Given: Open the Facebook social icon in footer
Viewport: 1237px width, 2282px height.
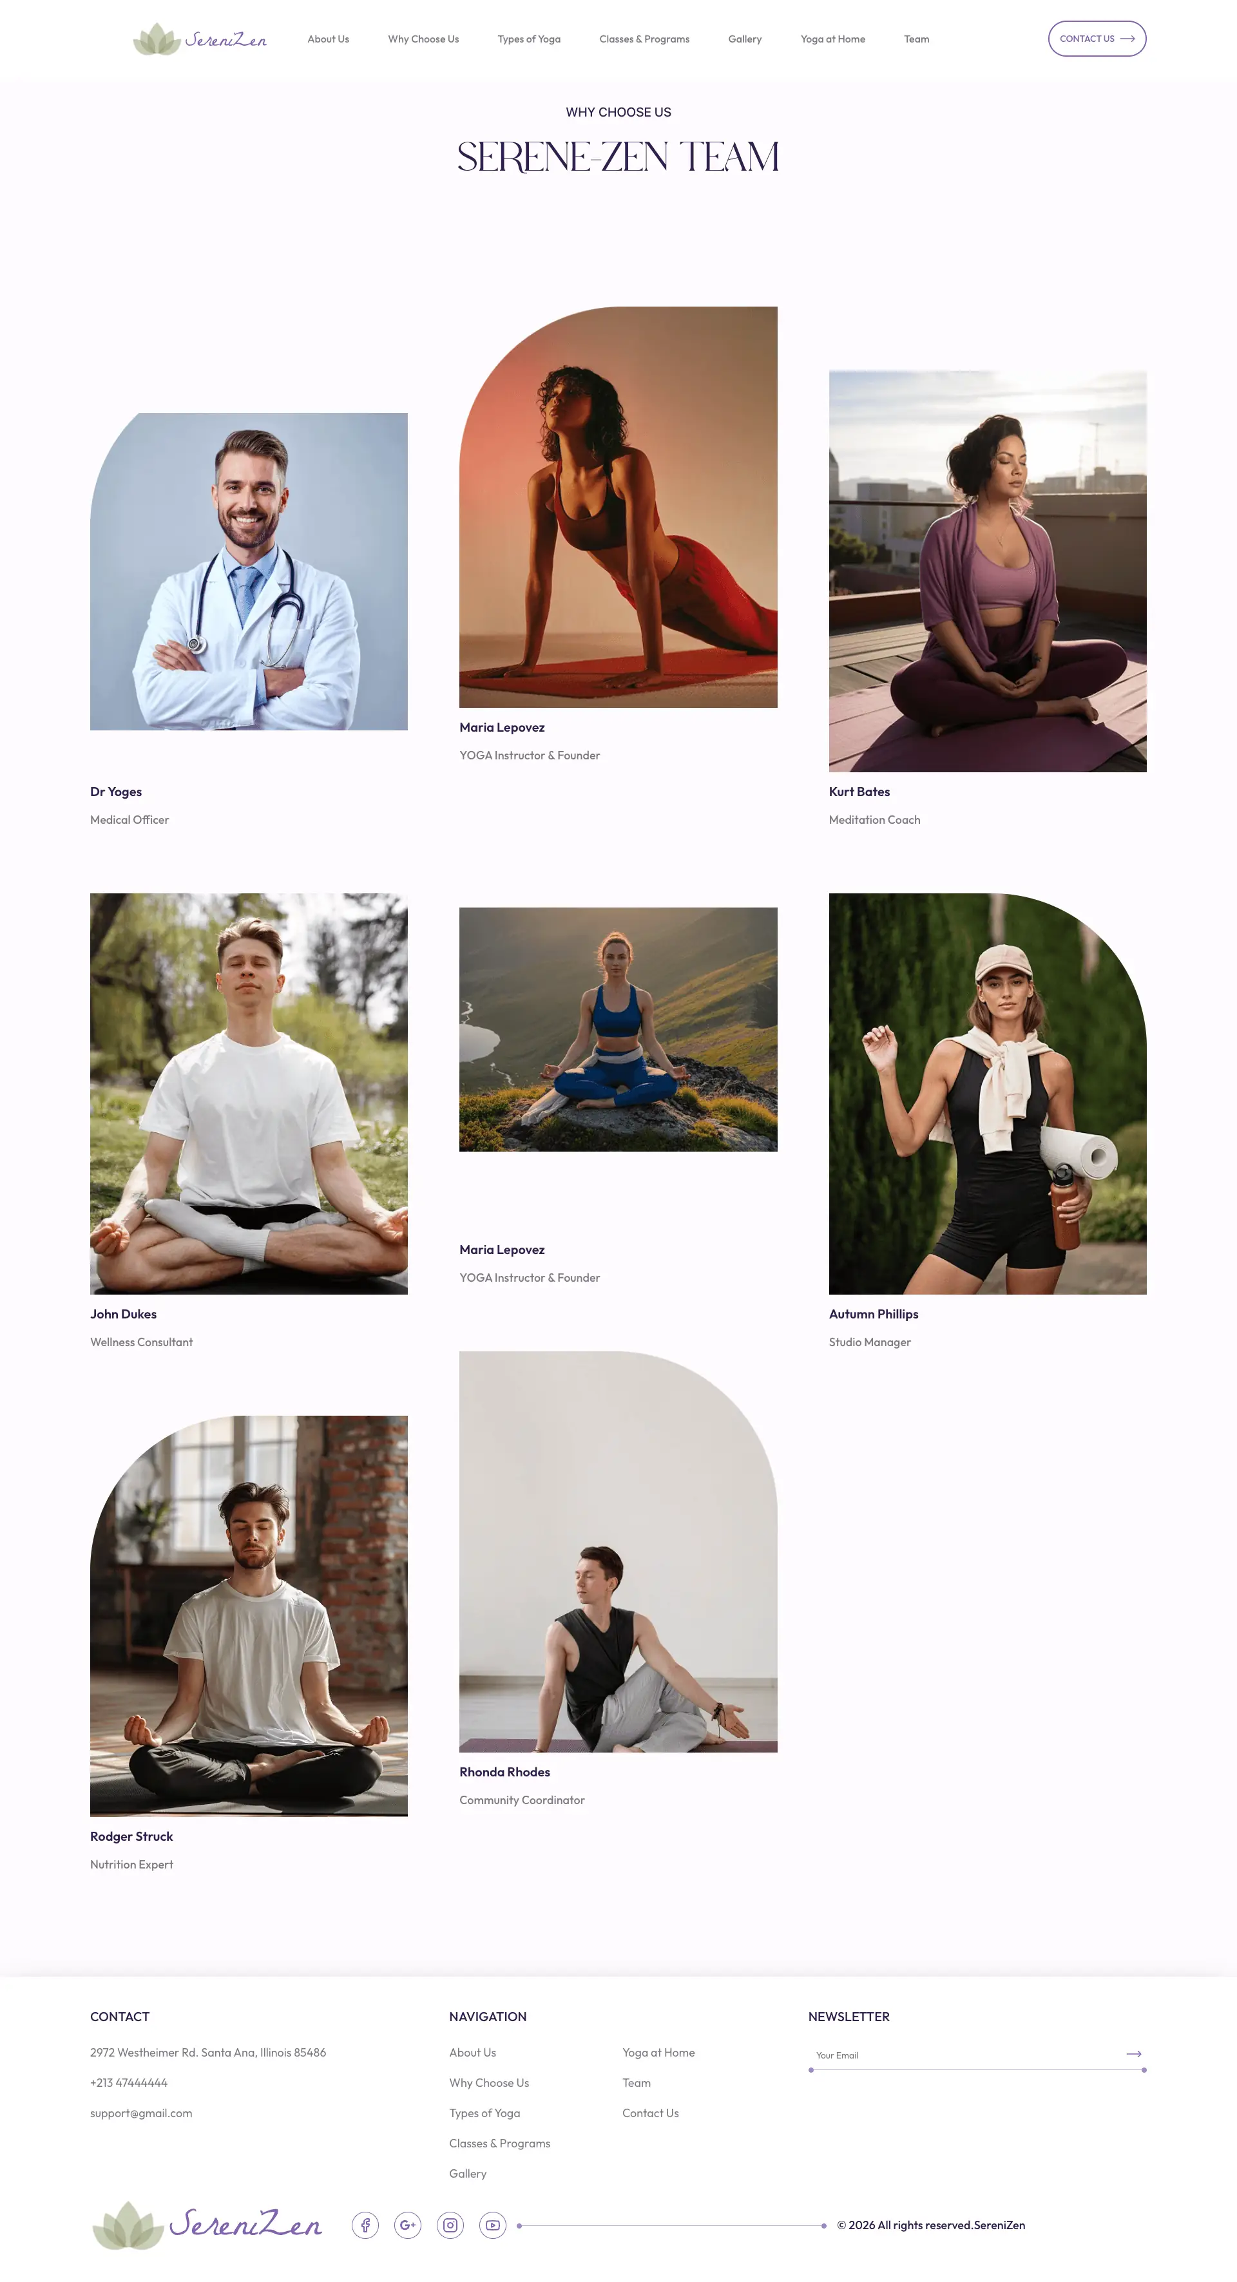Looking at the screenshot, I should tap(365, 2225).
